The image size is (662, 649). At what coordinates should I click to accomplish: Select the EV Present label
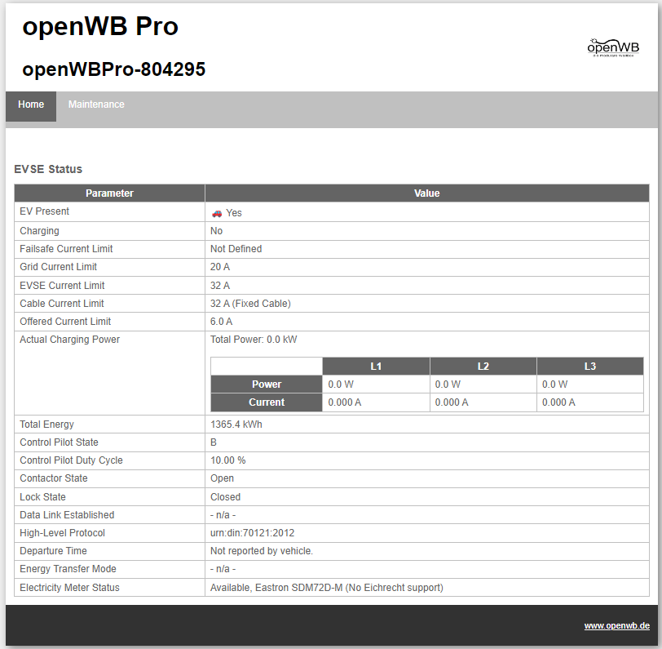pyautogui.click(x=44, y=211)
